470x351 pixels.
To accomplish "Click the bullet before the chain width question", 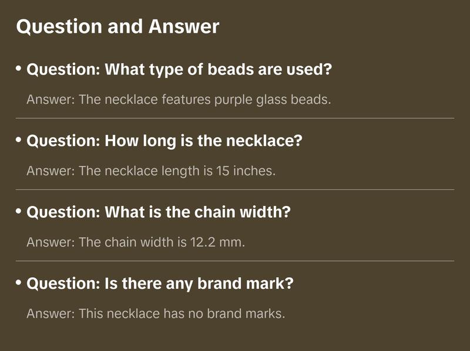I will [19, 212].
